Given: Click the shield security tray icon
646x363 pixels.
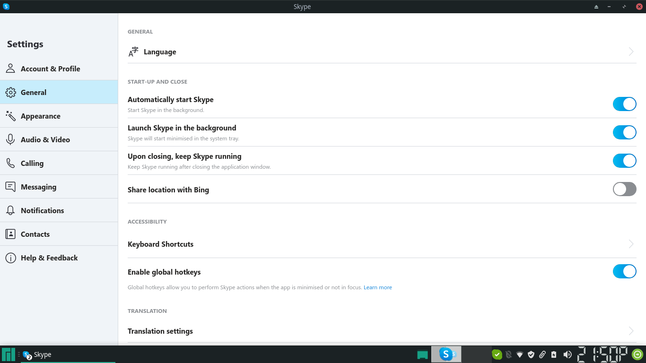Looking at the screenshot, I should [531, 354].
